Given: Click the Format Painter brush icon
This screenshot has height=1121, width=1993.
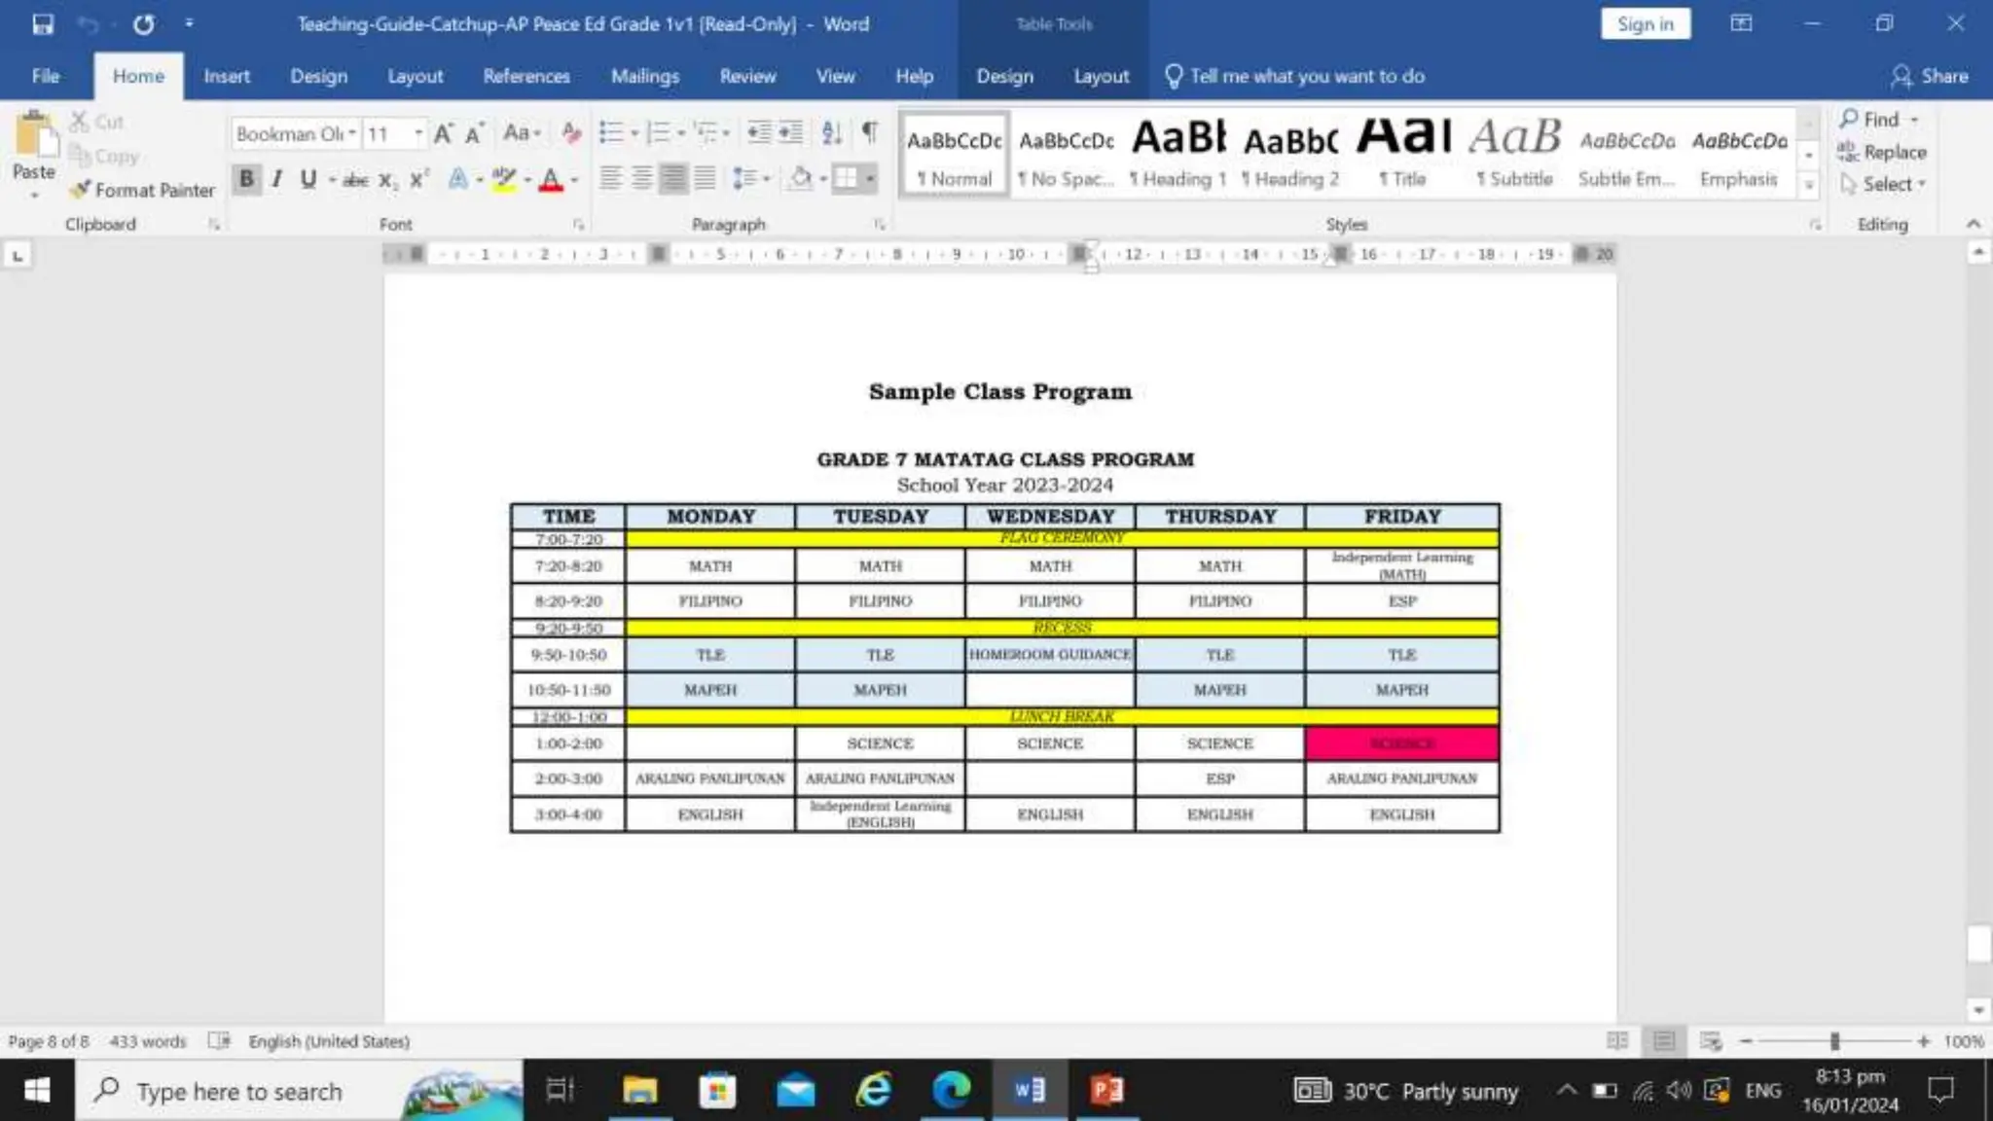Looking at the screenshot, I should click(81, 189).
